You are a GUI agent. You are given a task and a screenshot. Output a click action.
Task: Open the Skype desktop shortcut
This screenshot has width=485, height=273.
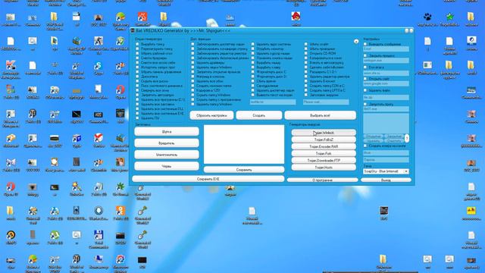(99, 66)
